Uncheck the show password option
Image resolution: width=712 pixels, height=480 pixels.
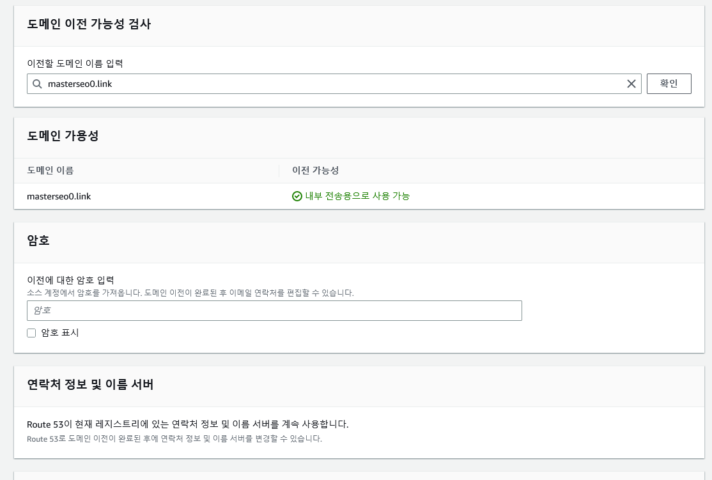(x=31, y=332)
